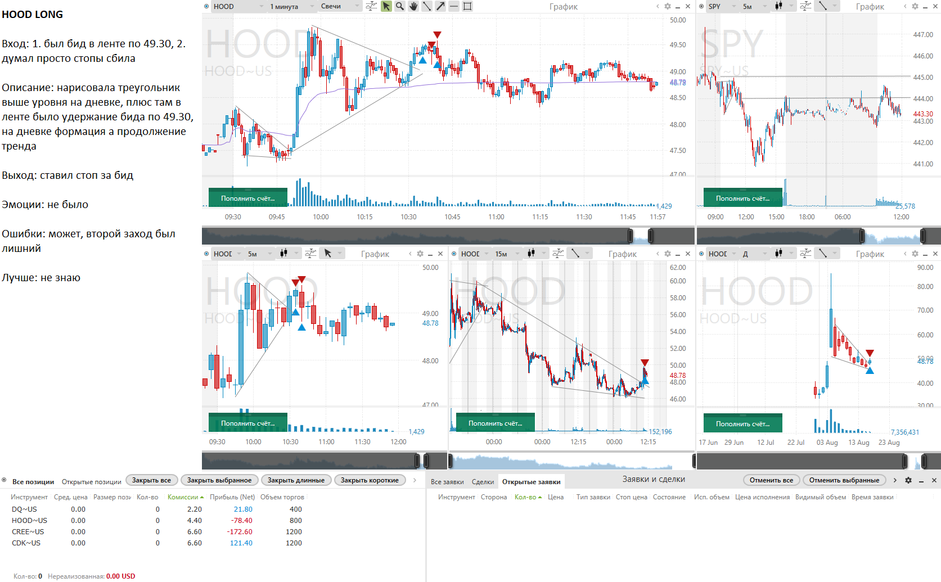This screenshot has width=941, height=582.
Task: Click the candlestick type icon in HOOD 5m chart
Action: coord(283,254)
